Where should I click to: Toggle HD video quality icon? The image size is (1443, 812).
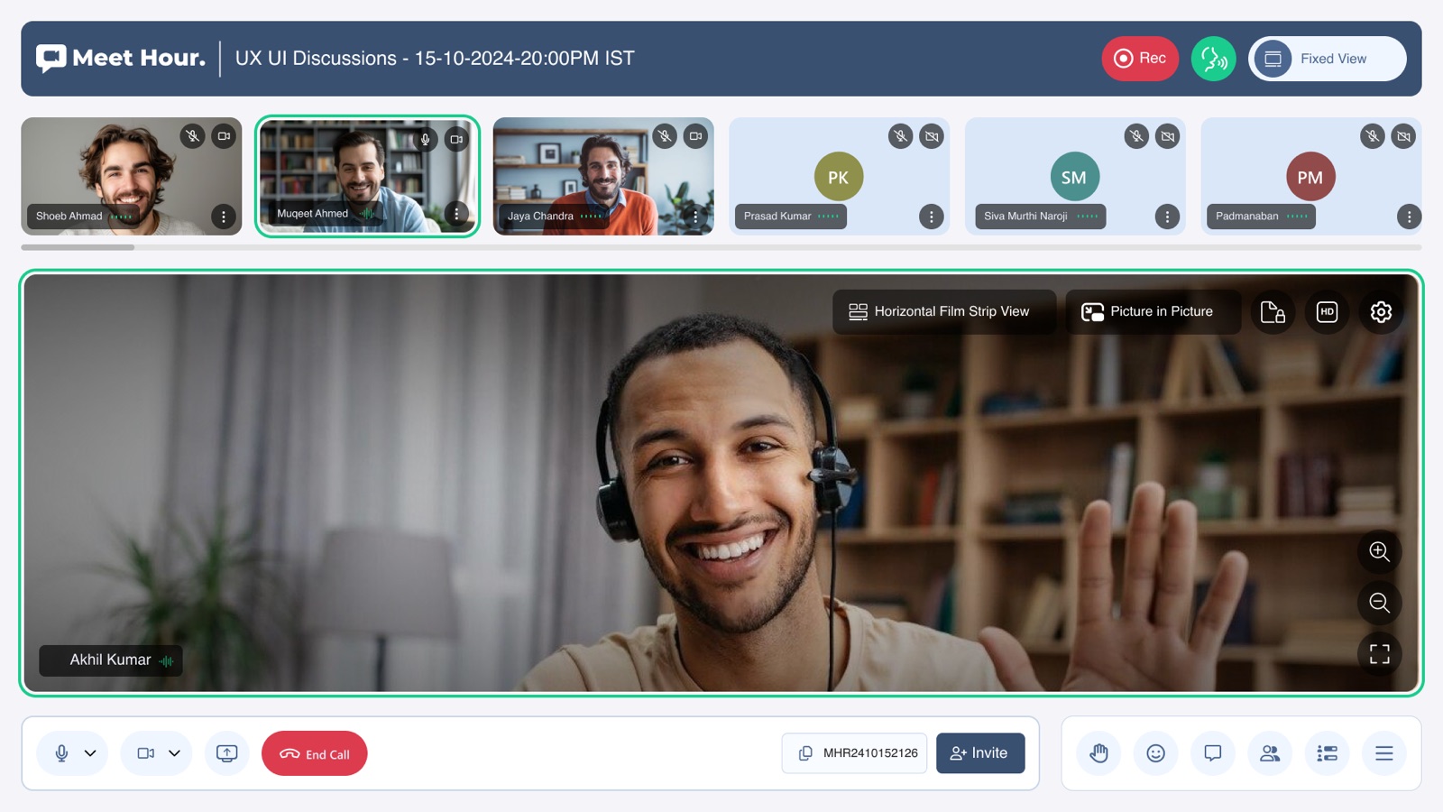(x=1327, y=312)
